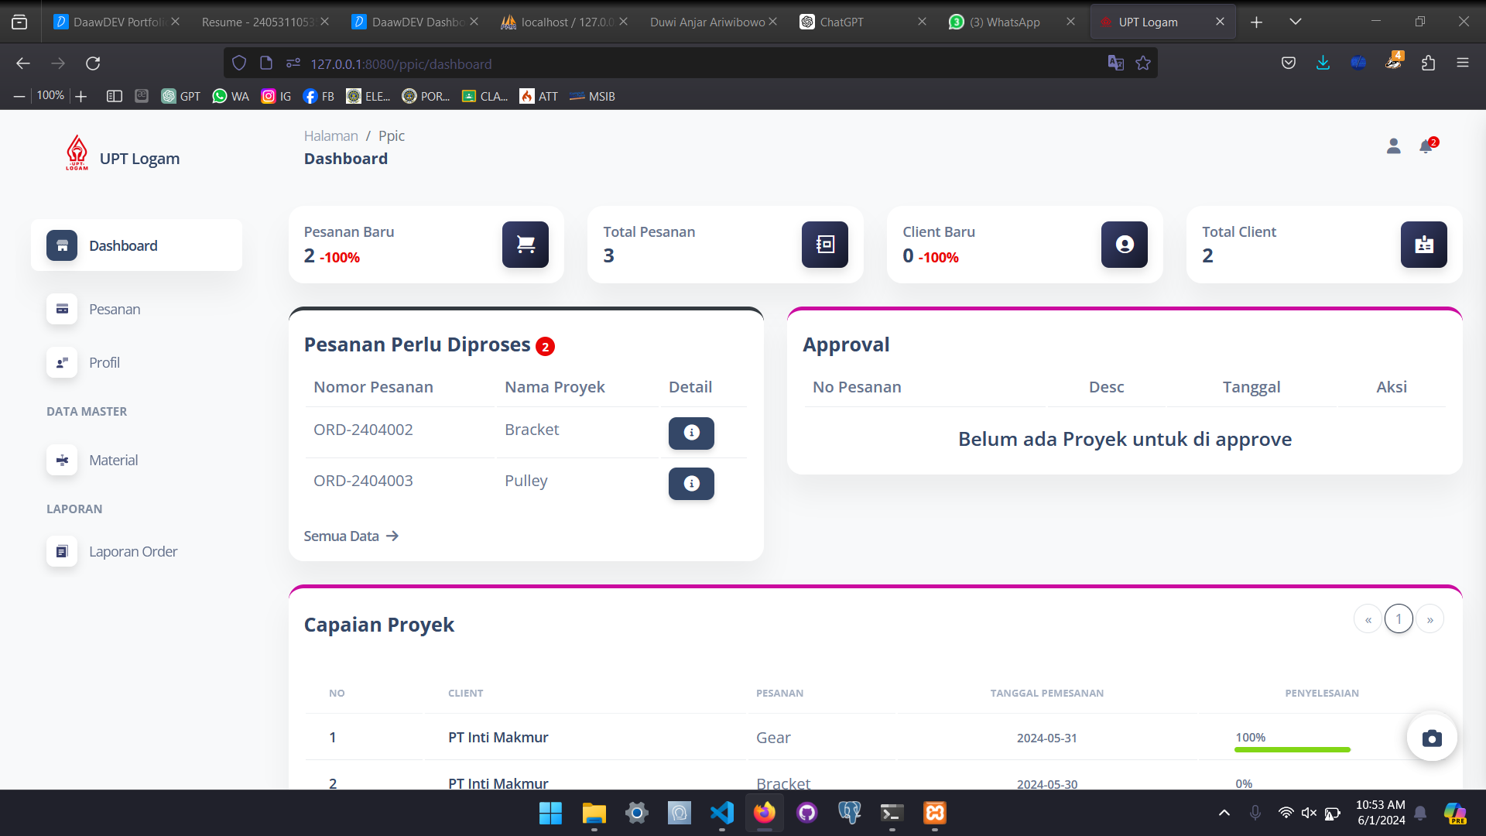Click the Total Client icon tile
Viewport: 1486px width, 836px height.
(1423, 245)
